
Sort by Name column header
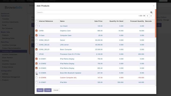(x=62, y=21)
